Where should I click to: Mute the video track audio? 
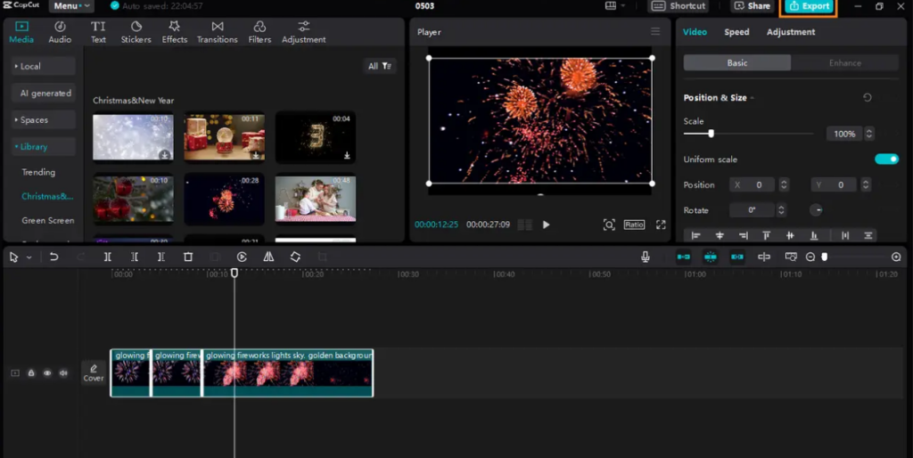pyautogui.click(x=63, y=373)
